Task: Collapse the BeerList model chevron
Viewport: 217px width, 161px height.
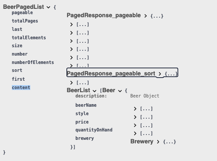Action: pos(94,91)
